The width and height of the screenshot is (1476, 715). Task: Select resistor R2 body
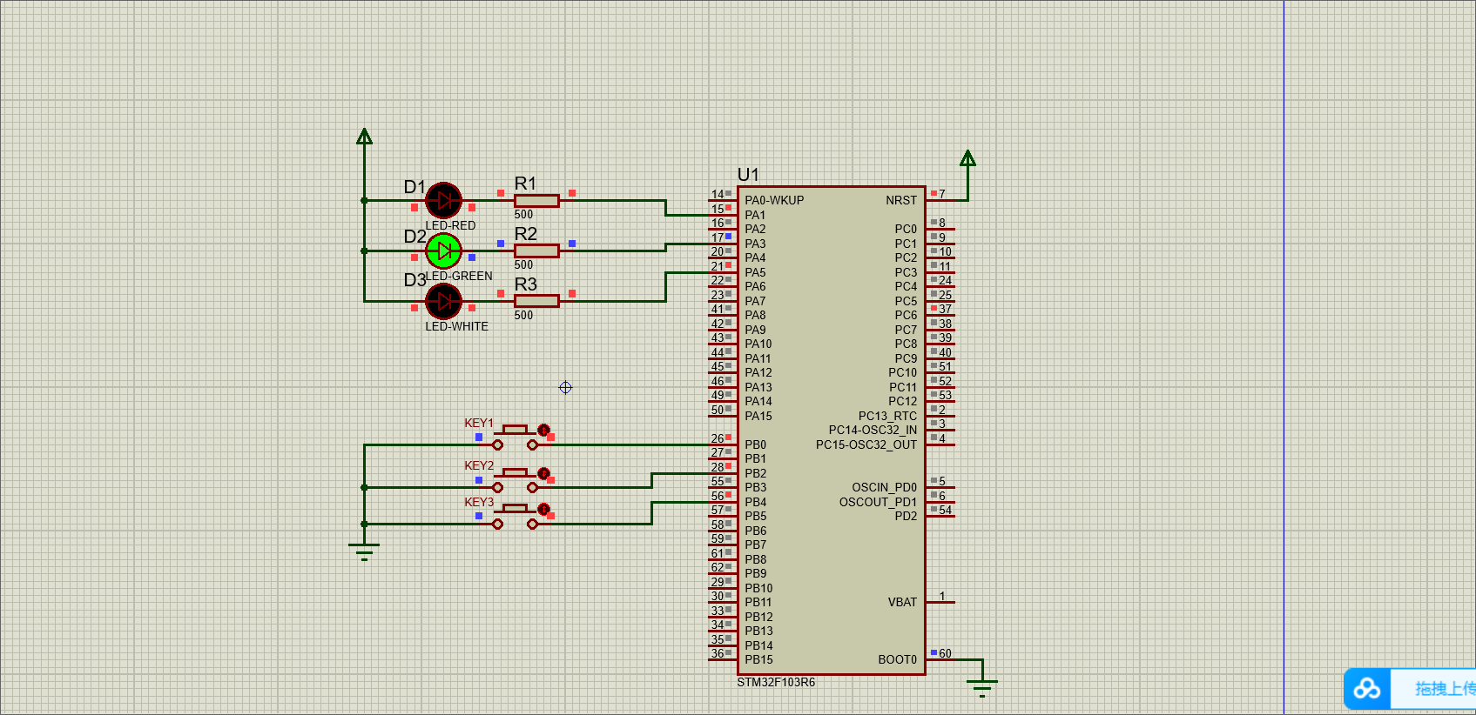[536, 251]
